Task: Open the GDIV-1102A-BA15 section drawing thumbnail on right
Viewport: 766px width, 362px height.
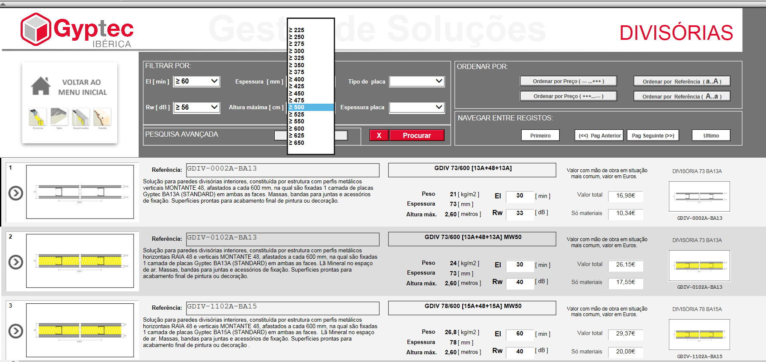Action: pyautogui.click(x=699, y=335)
